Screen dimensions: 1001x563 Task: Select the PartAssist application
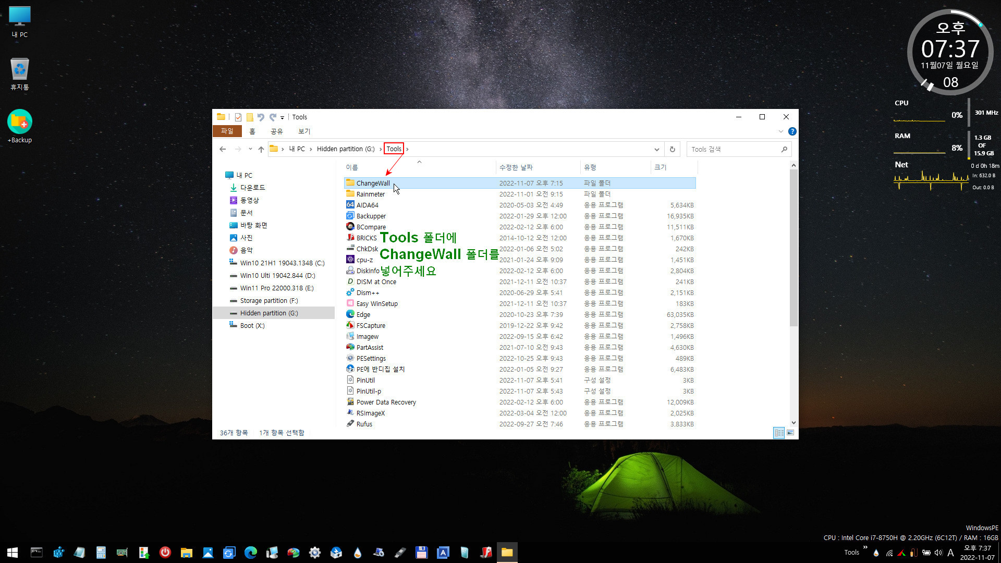pyautogui.click(x=520, y=347)
